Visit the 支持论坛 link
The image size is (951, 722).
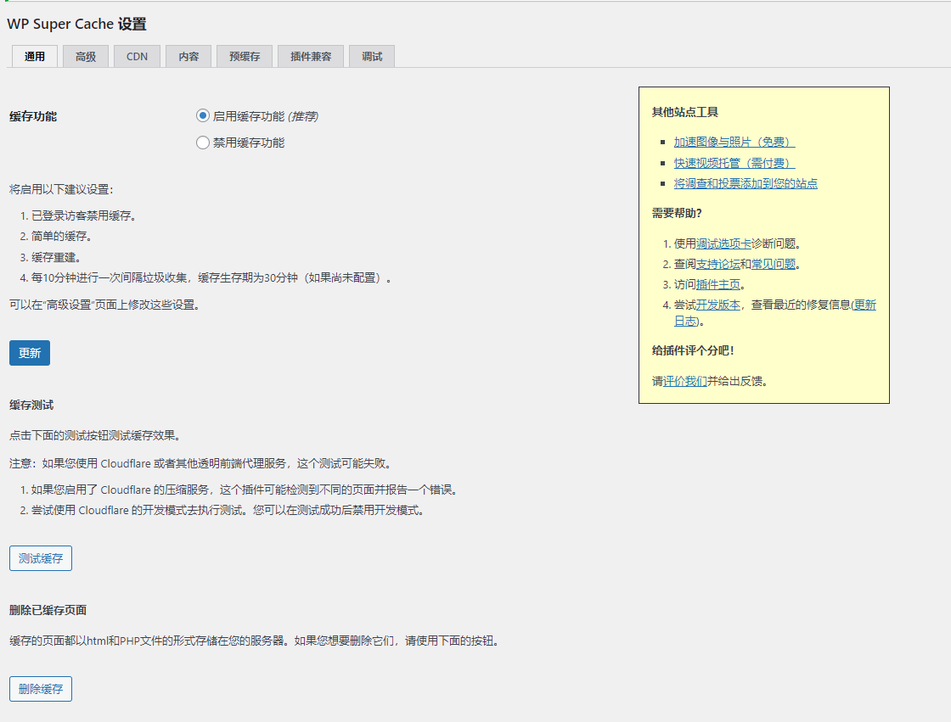(x=718, y=265)
